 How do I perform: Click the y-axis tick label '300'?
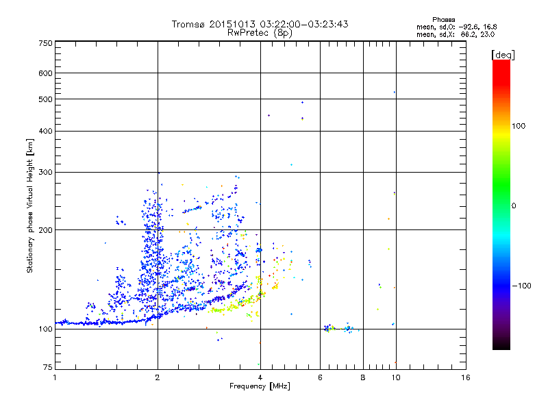pyautogui.click(x=45, y=172)
